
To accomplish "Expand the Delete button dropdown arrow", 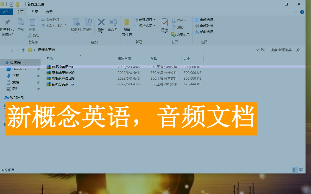I will click(x=101, y=32).
